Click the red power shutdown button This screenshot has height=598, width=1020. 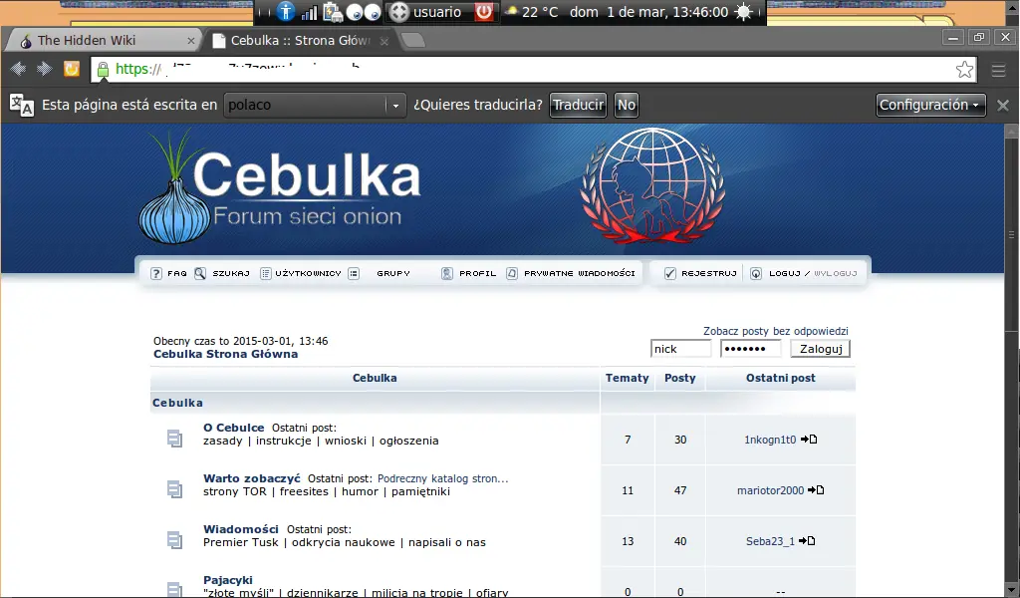tap(484, 12)
